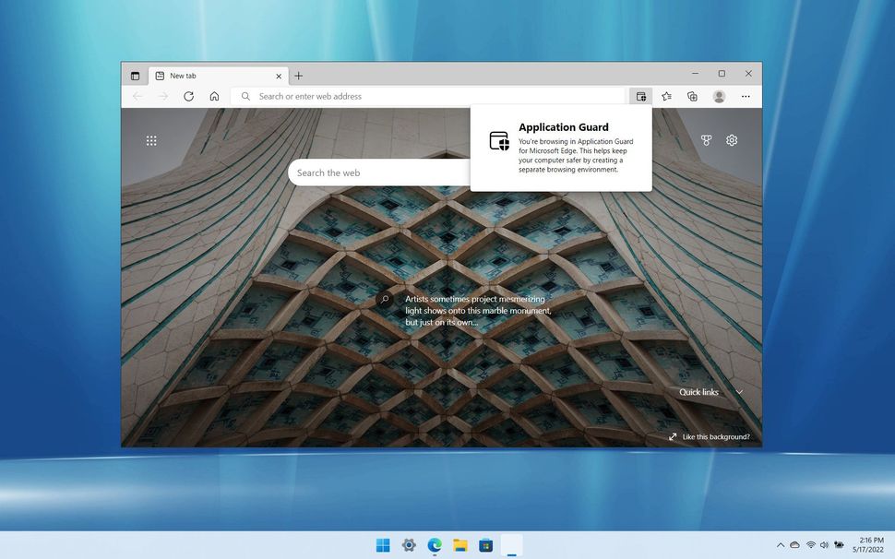Refresh the current page
This screenshot has width=895, height=559.
click(x=188, y=96)
